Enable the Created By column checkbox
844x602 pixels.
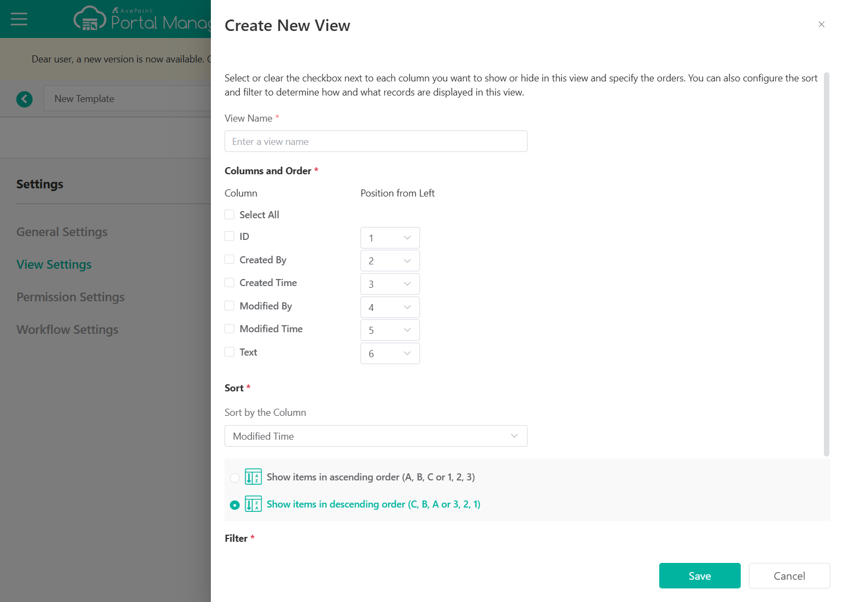point(229,260)
